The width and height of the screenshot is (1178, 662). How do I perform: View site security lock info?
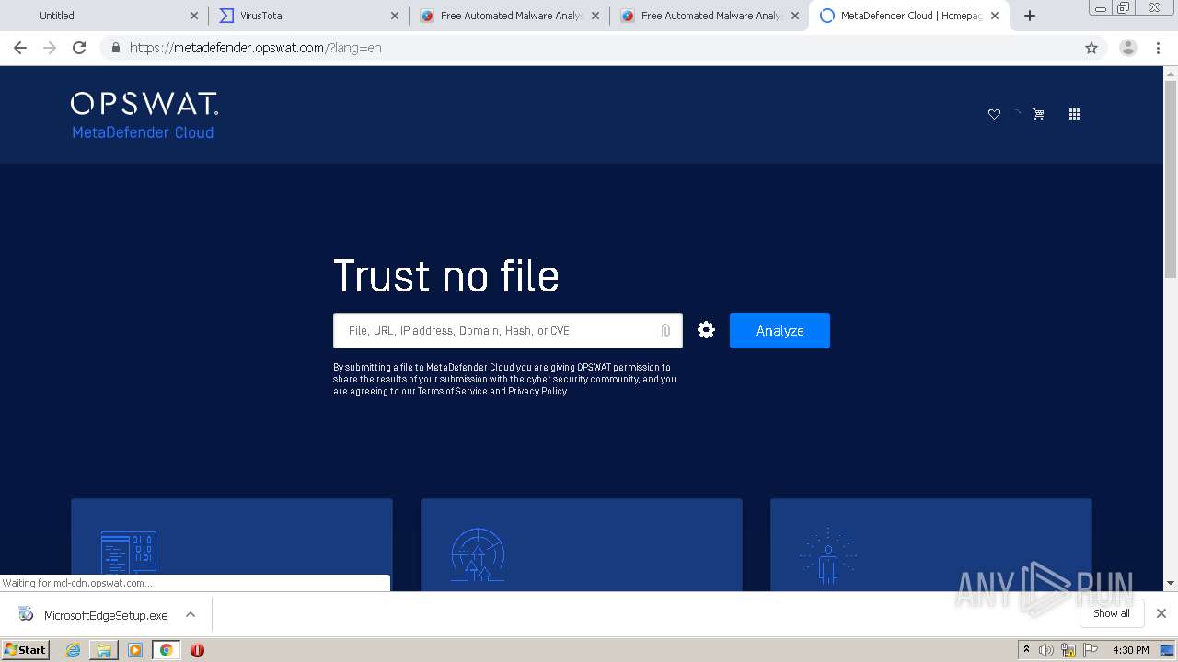click(x=115, y=48)
